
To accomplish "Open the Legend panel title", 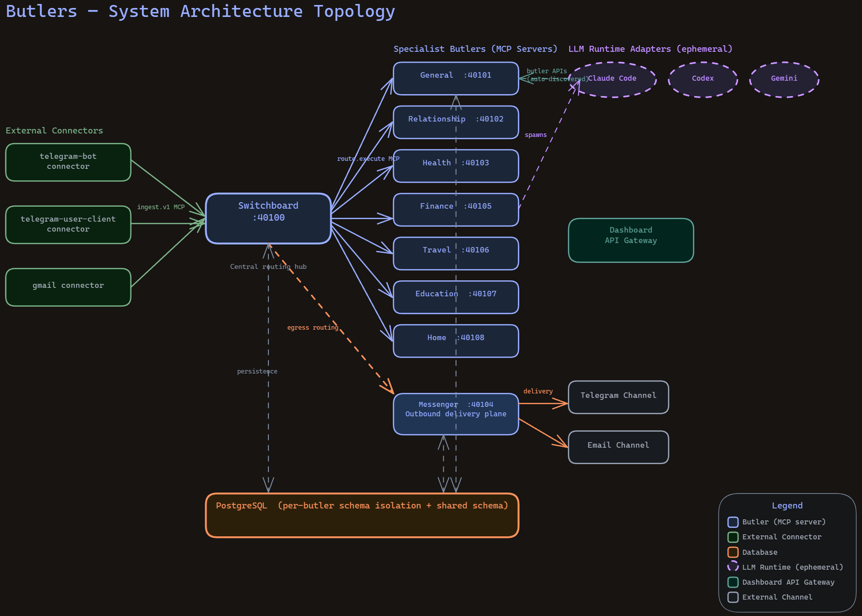I will (x=787, y=505).
